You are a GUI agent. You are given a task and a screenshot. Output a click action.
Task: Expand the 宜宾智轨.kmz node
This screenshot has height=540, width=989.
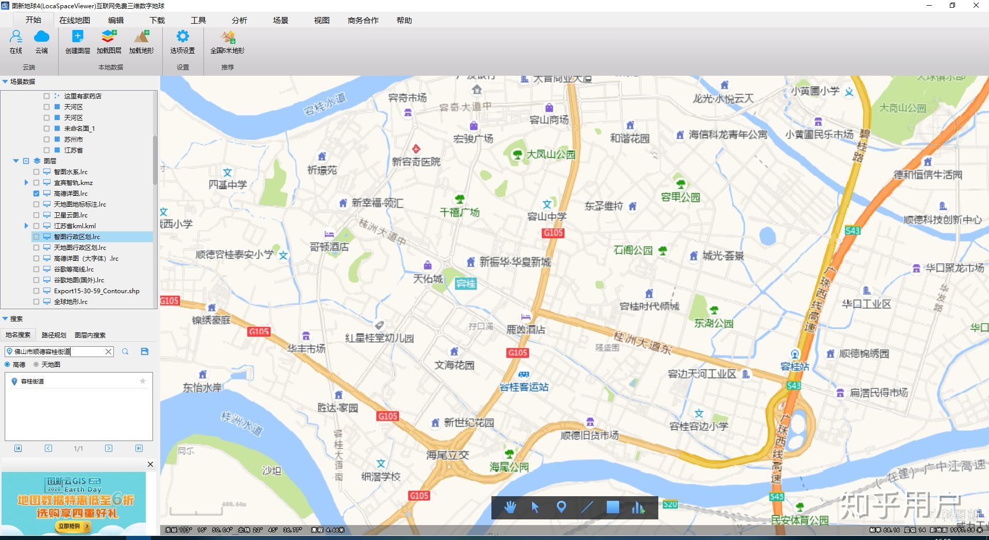26,183
